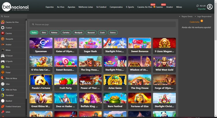Filter games by Roletas
The image size is (217, 118).
tap(54, 32)
